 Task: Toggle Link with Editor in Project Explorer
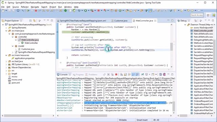coord(34,21)
